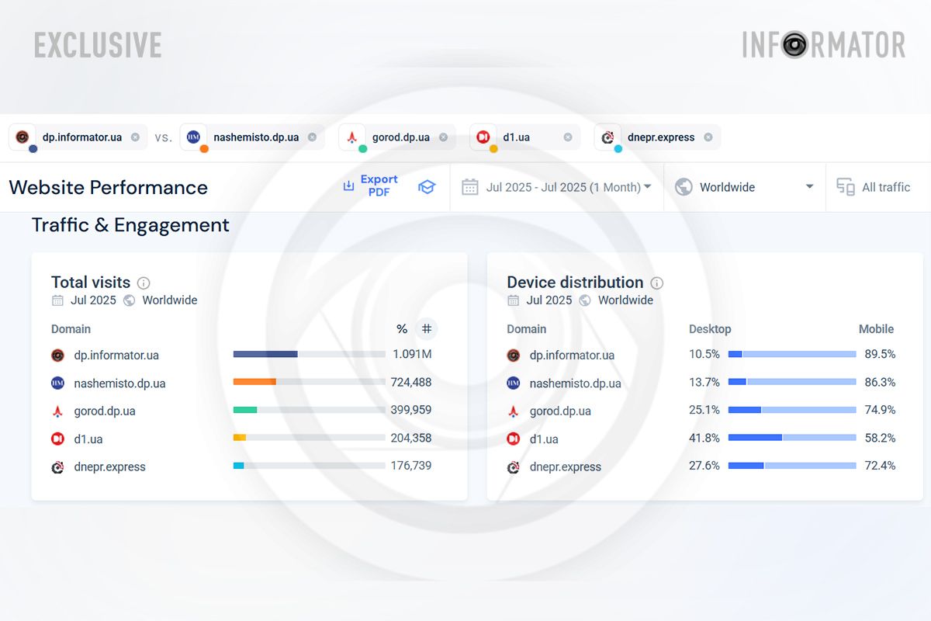This screenshot has height=621, width=931.
Task: Click nashemisto.dp.ua orange visits bar
Action: [x=254, y=382]
